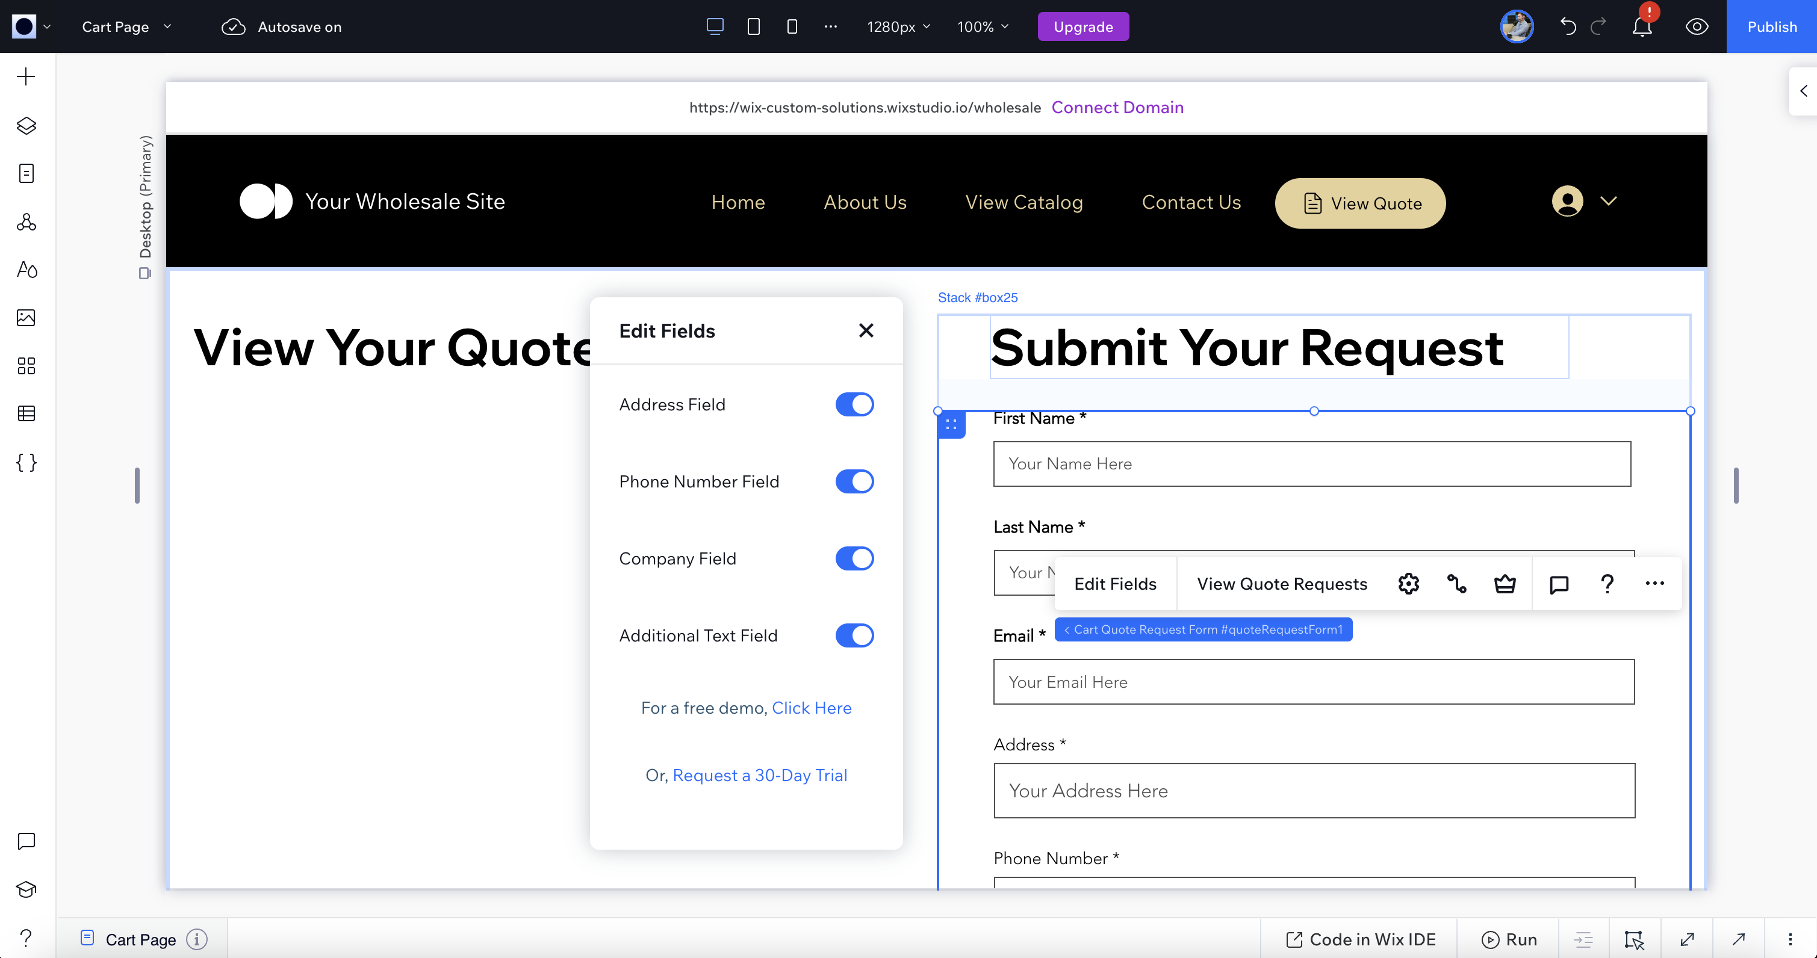This screenshot has height=958, width=1817.
Task: Select the Cart Quote Request Form breadcrumb label
Action: pyautogui.click(x=1204, y=629)
